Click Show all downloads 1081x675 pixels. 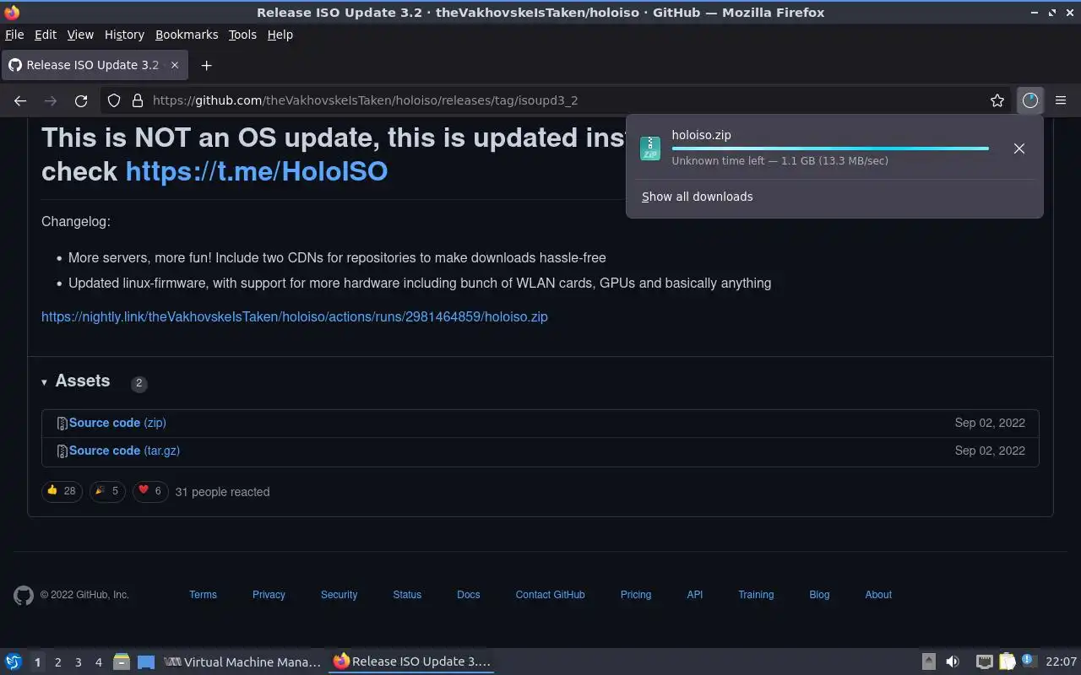click(x=697, y=197)
